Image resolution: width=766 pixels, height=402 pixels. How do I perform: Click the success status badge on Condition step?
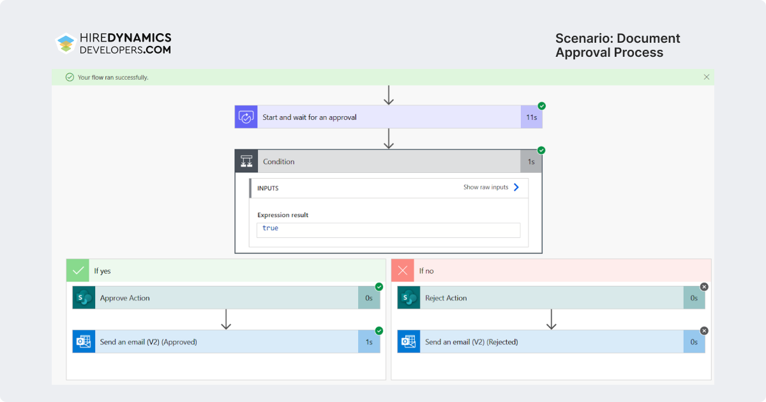click(541, 151)
